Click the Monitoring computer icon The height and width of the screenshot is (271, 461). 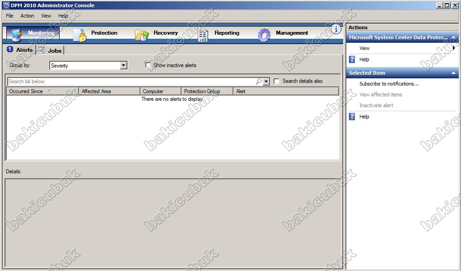16,35
